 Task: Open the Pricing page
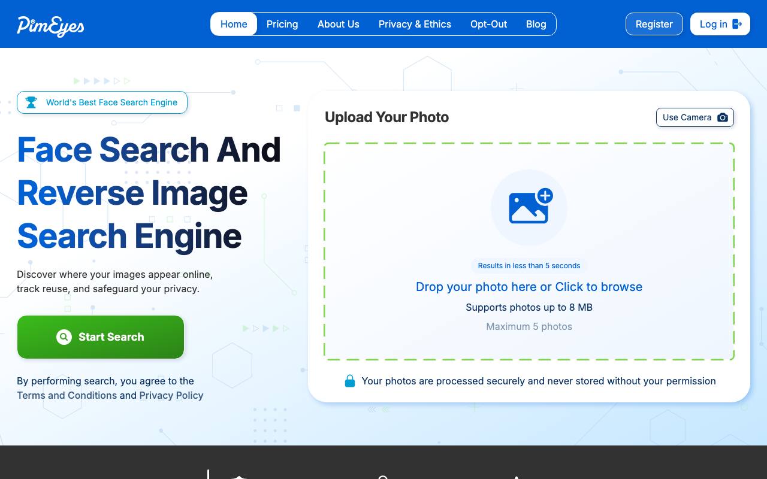point(282,24)
